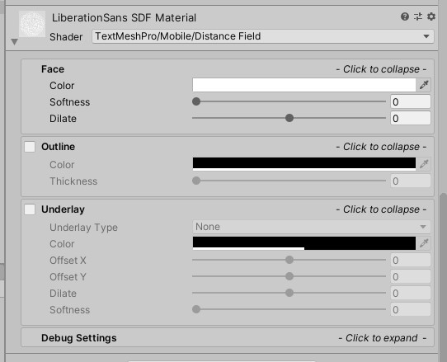
Task: Open the Shader dropdown menu
Action: point(263,36)
